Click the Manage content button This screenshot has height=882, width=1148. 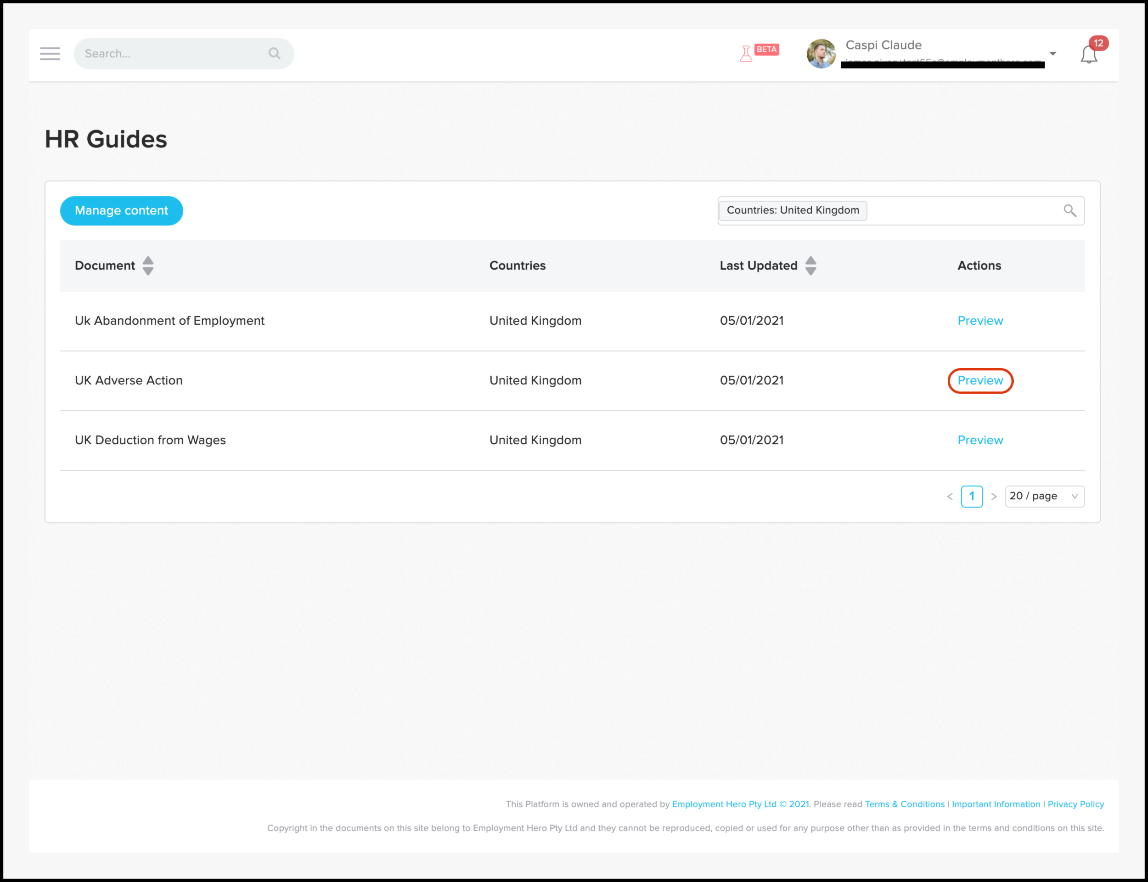tap(121, 210)
